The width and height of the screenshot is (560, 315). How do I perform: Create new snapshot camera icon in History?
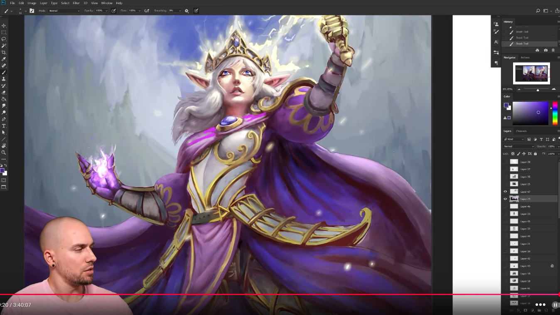pos(545,50)
